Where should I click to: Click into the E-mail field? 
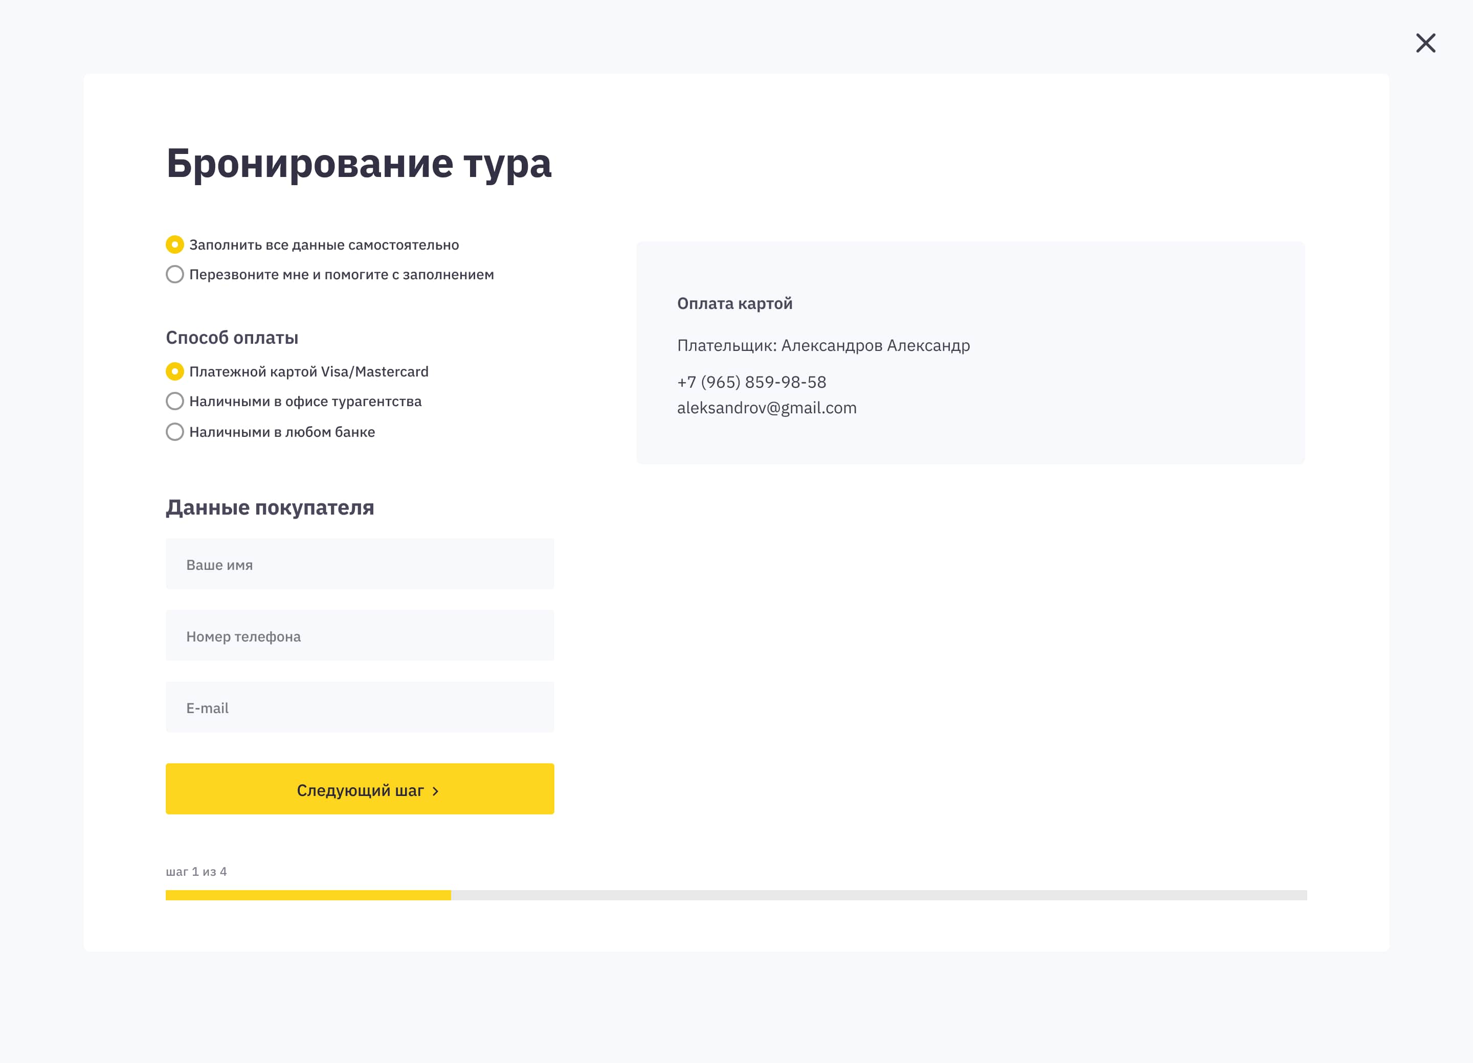point(359,707)
